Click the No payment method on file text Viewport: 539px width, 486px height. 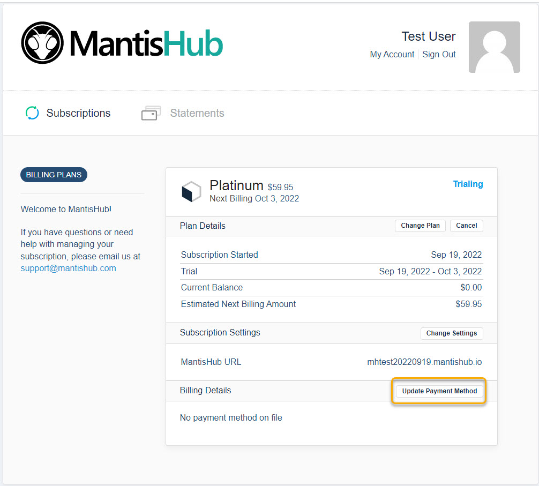tap(231, 417)
